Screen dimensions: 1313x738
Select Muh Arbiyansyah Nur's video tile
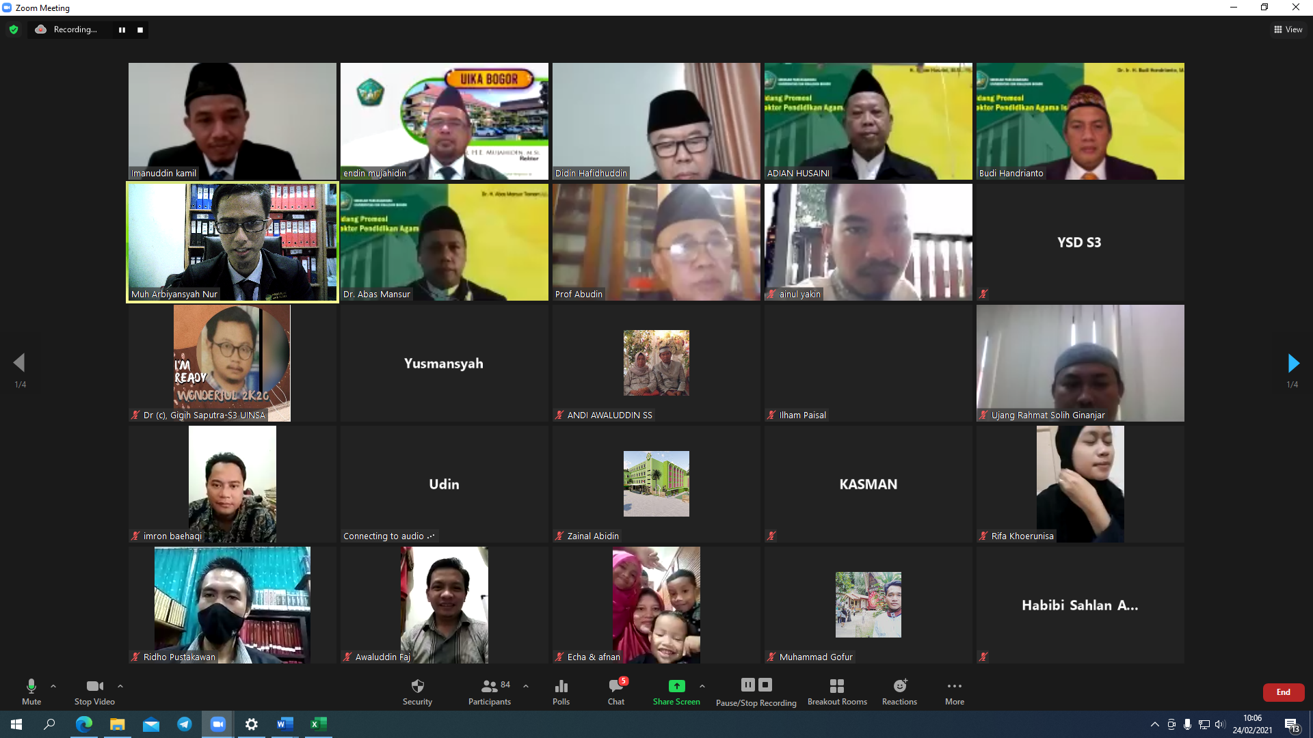coord(233,242)
